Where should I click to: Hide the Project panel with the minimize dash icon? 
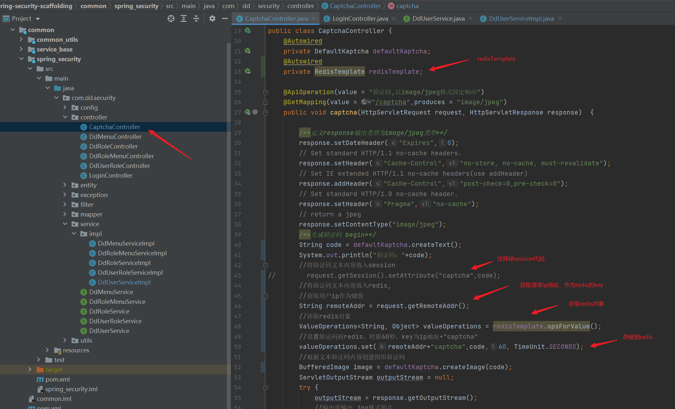click(x=225, y=18)
